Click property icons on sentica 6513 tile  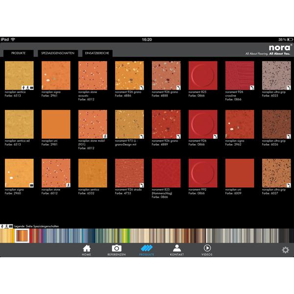pos(27,88)
